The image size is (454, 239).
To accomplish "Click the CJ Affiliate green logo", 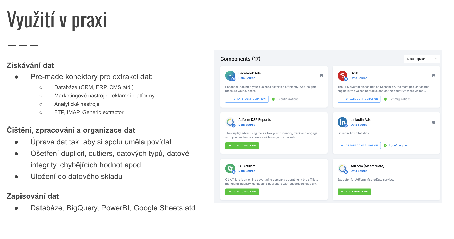I will click(230, 168).
